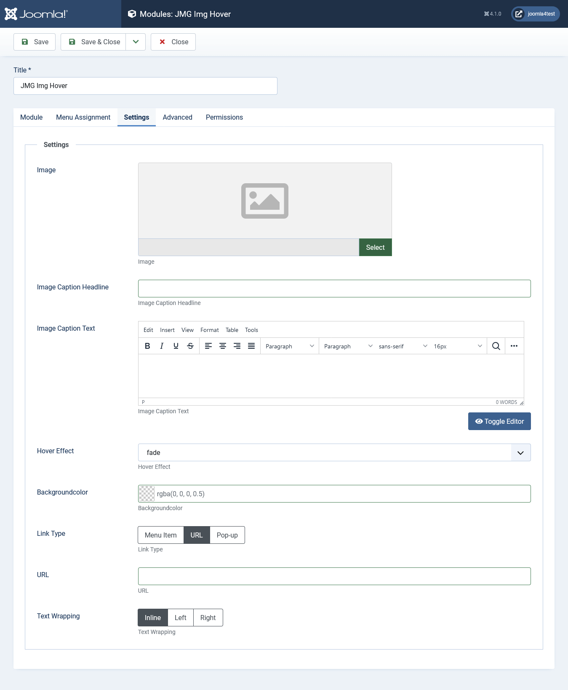Switch to the Menu Assignment tab

pyautogui.click(x=83, y=117)
